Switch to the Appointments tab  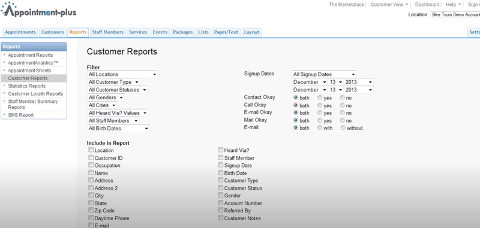(20, 32)
